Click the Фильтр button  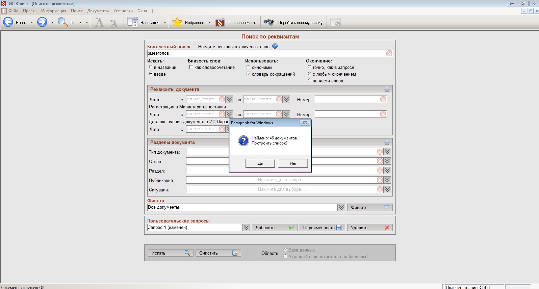(x=370, y=207)
